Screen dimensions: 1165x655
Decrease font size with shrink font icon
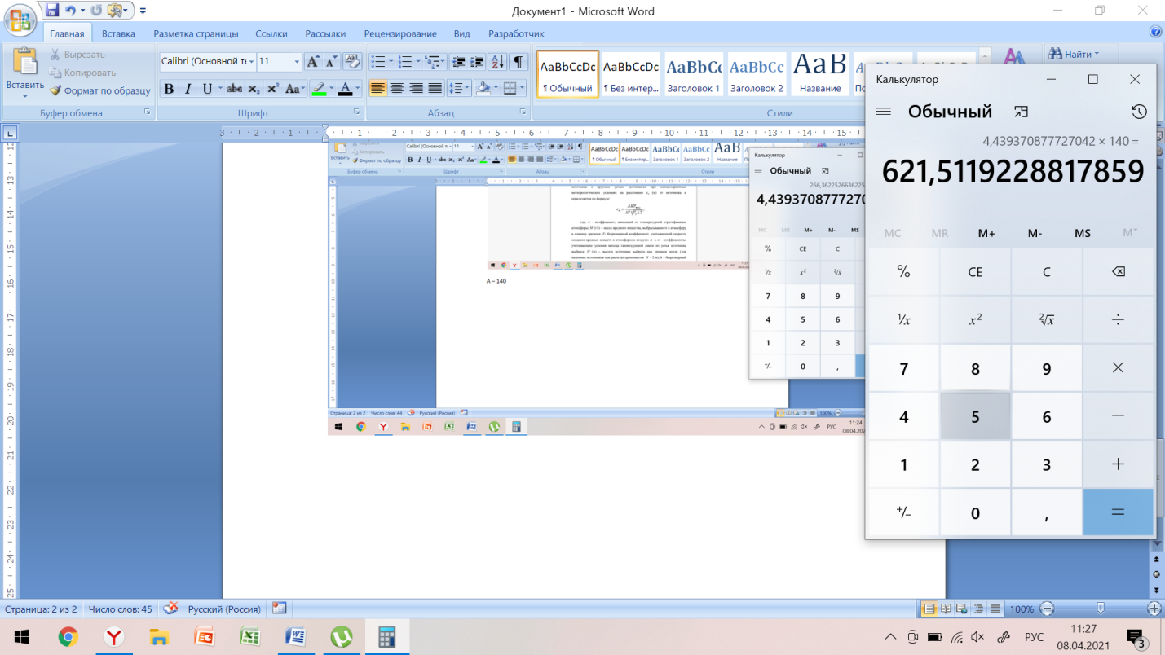331,62
